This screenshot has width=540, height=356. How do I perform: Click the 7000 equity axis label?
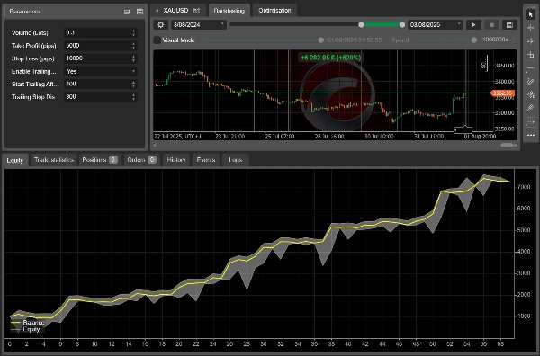[x=524, y=187]
